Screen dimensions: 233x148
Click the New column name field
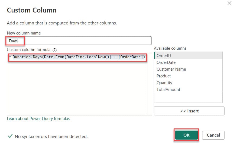(79, 41)
